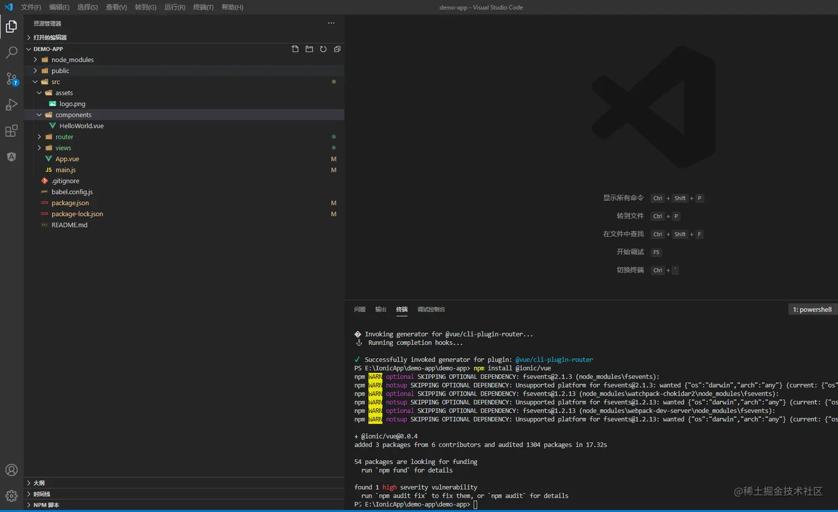This screenshot has height=512, width=838.
Task: Focus the terminal prompt input cursor
Action: coord(476,504)
